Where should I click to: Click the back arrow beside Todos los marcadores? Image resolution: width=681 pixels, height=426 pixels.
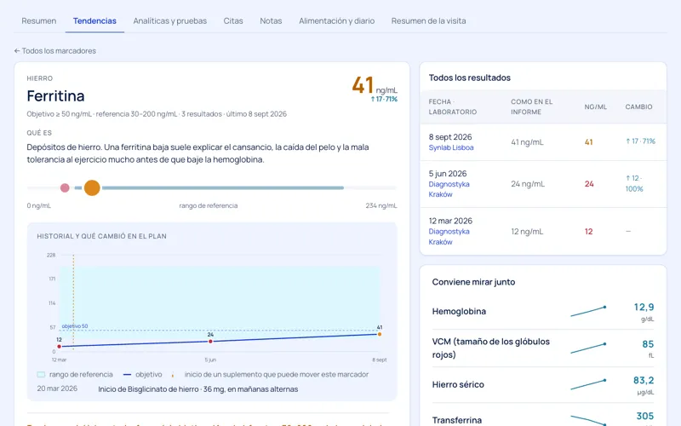(17, 51)
